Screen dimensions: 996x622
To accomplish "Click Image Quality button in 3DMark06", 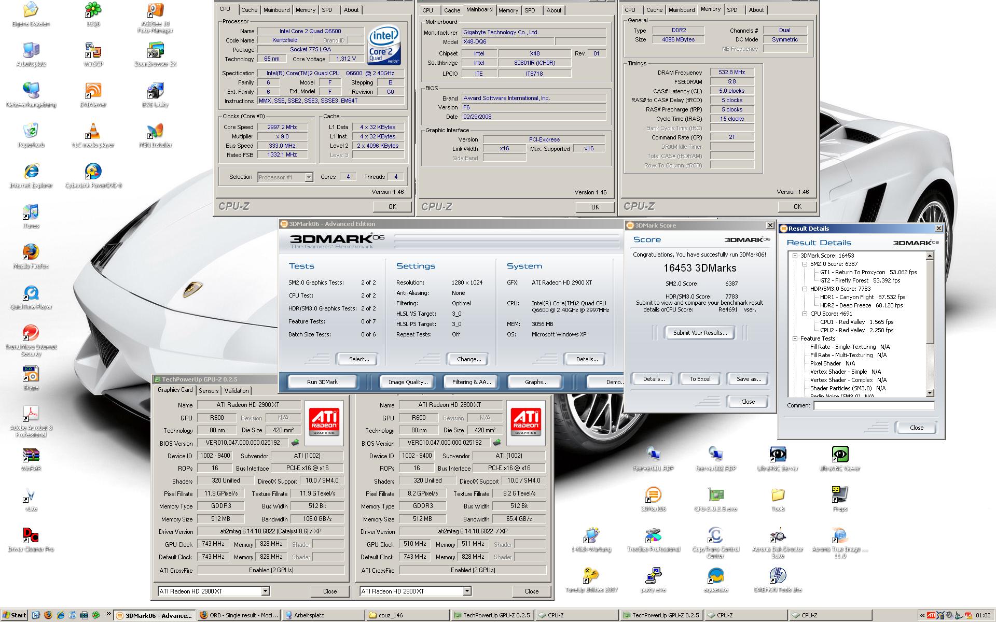I will (x=408, y=382).
